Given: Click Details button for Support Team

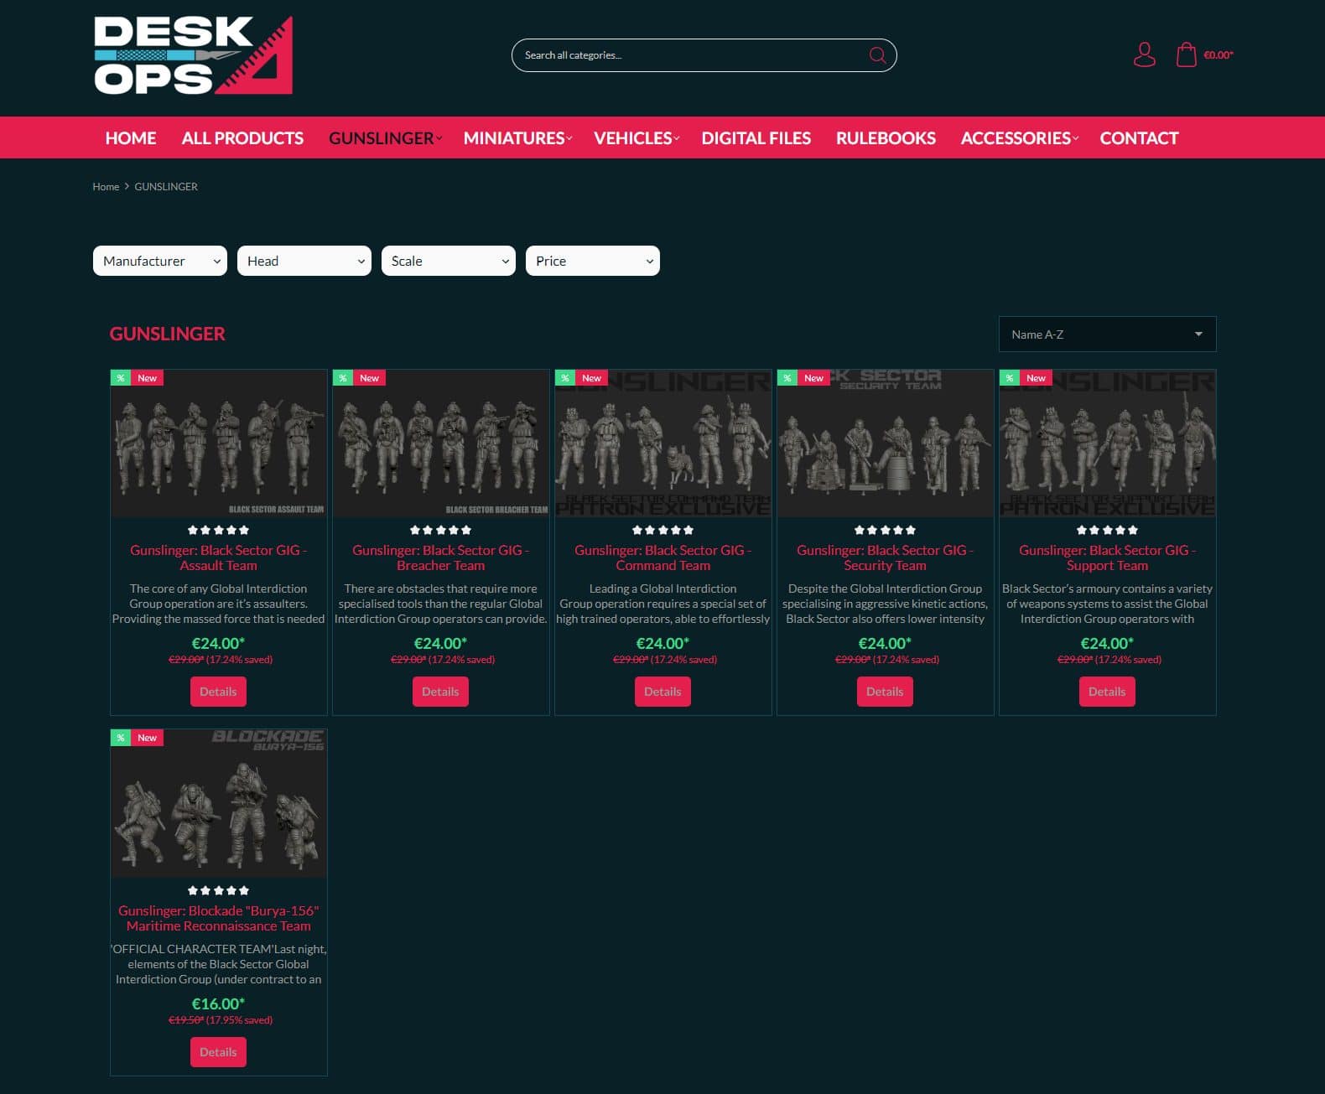Looking at the screenshot, I should [x=1107, y=692].
